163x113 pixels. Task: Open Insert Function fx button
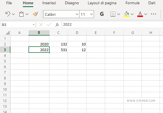(x=57, y=25)
